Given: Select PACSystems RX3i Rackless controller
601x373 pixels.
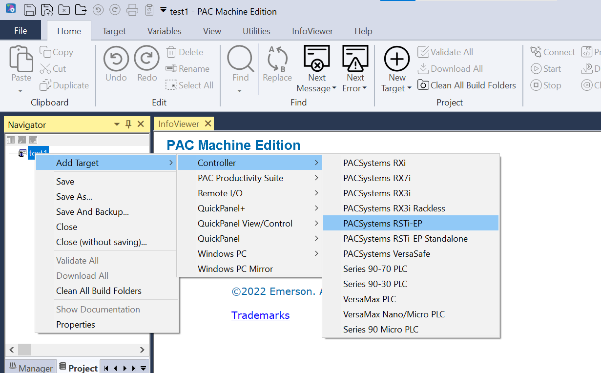Looking at the screenshot, I should coord(411,208).
